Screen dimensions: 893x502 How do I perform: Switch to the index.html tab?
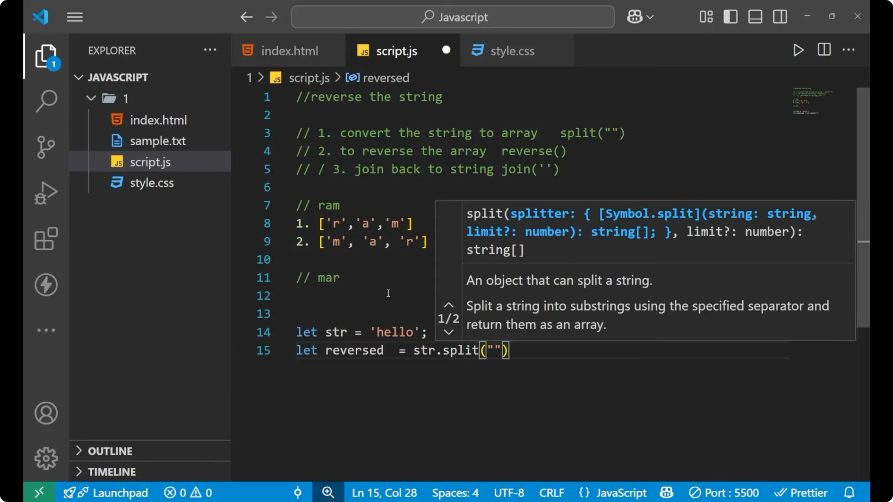click(288, 51)
